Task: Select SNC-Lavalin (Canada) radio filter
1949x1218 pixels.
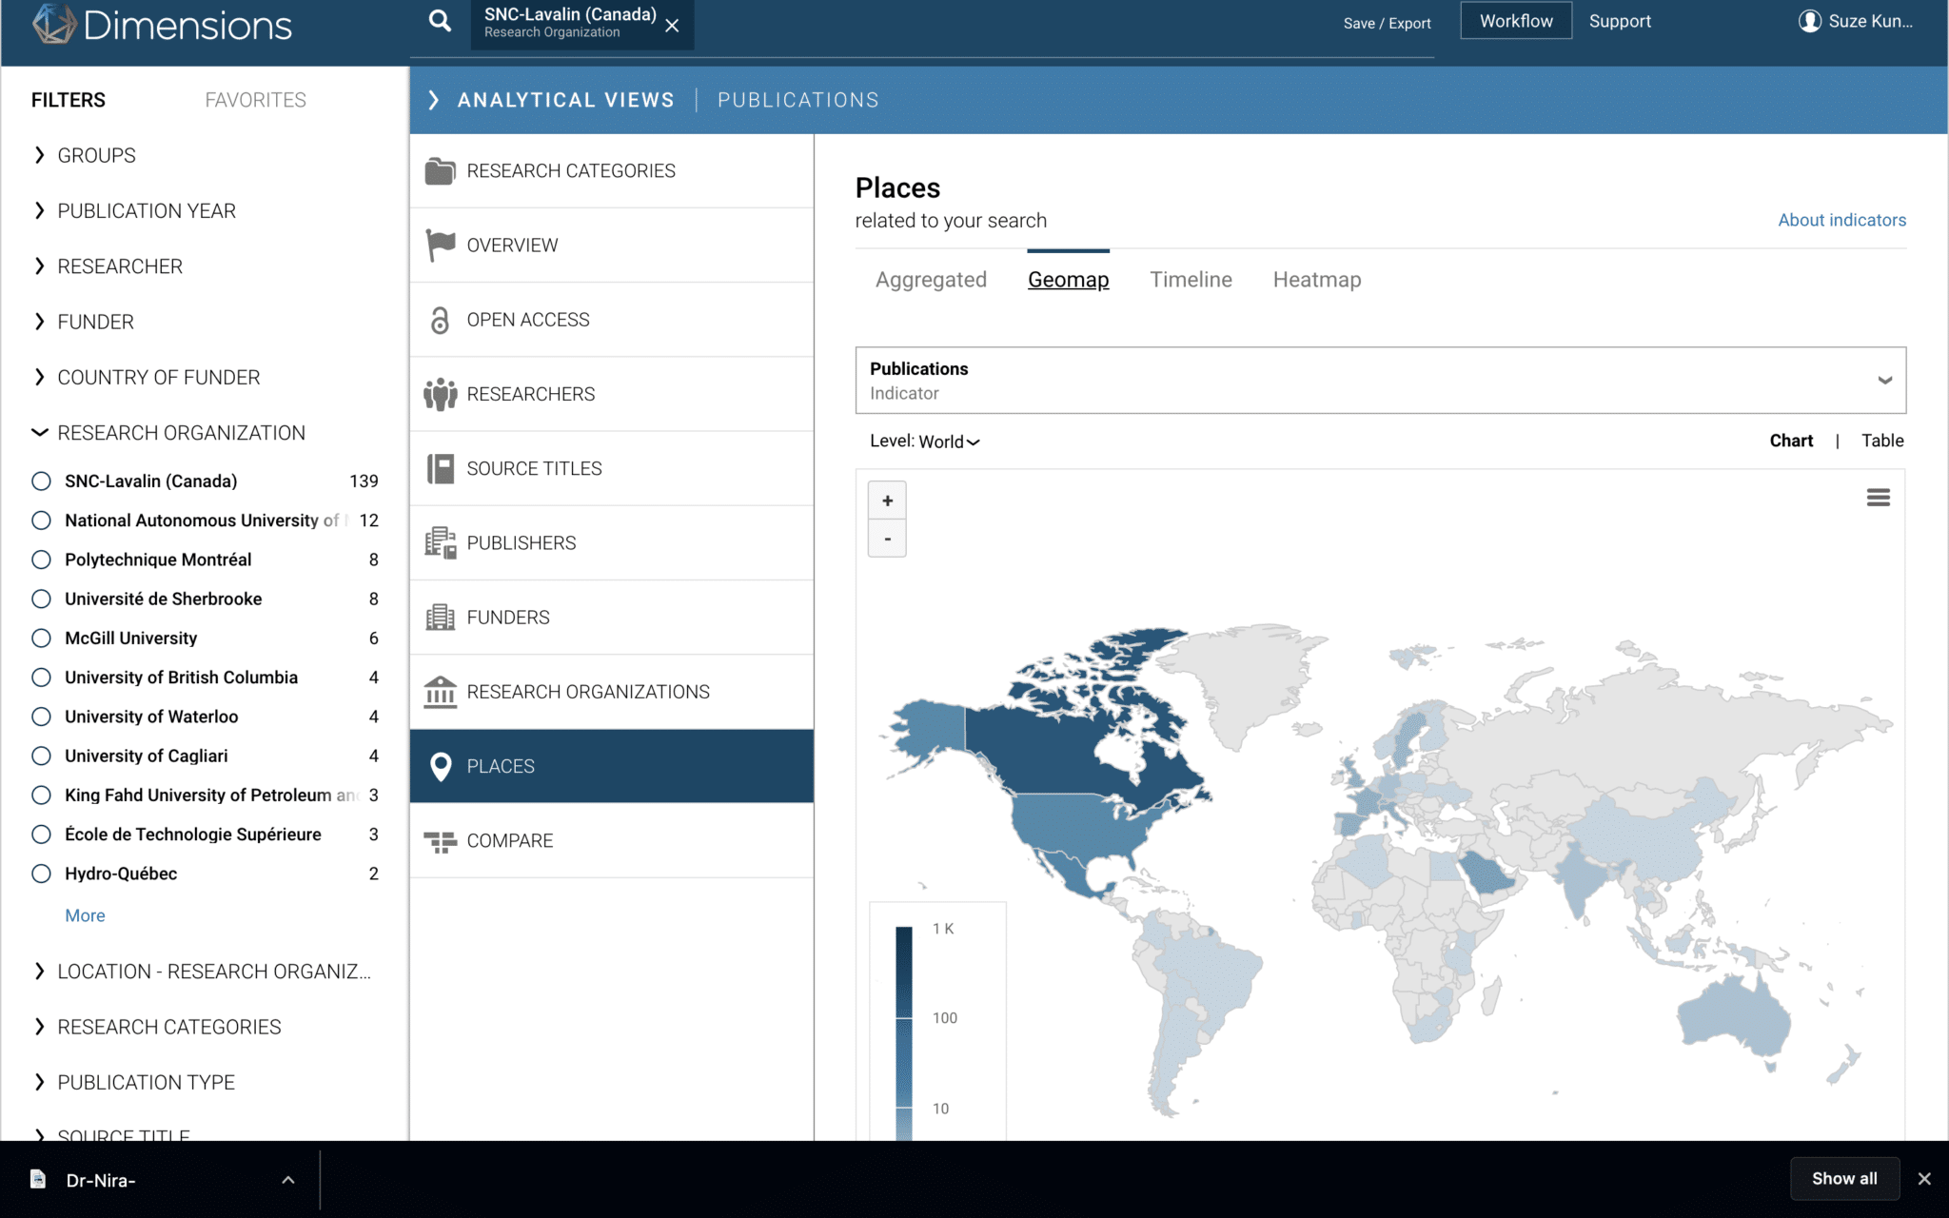Action: 41,481
